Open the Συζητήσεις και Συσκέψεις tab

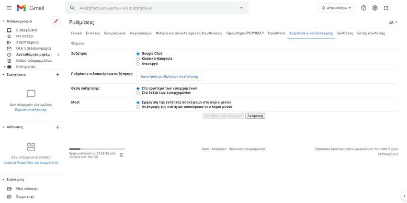[311, 33]
